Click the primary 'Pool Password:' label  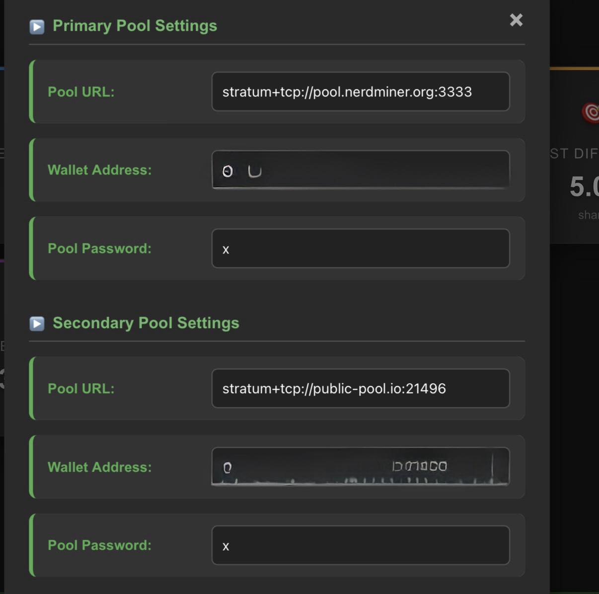click(99, 249)
